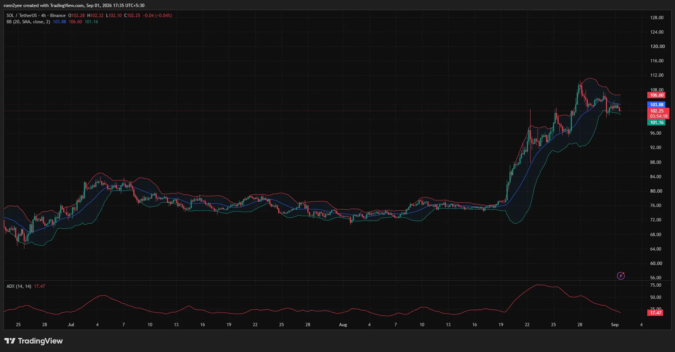
Task: Select the SOL / TetherUS symbol legend
Action: point(36,15)
